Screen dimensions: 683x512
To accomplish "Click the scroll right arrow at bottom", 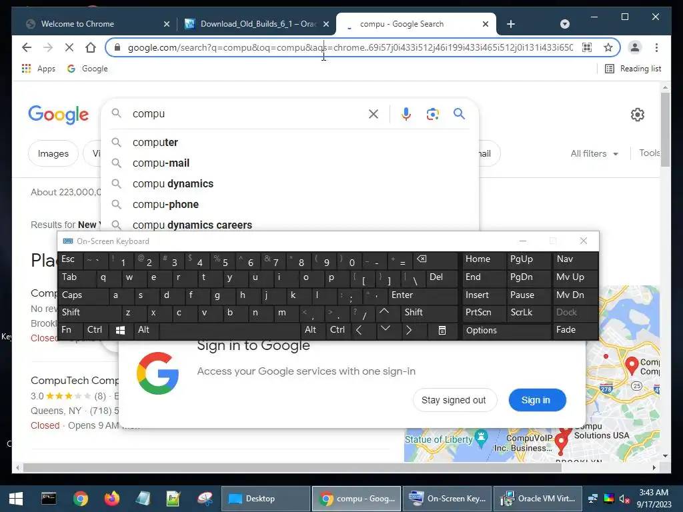I will 654,467.
